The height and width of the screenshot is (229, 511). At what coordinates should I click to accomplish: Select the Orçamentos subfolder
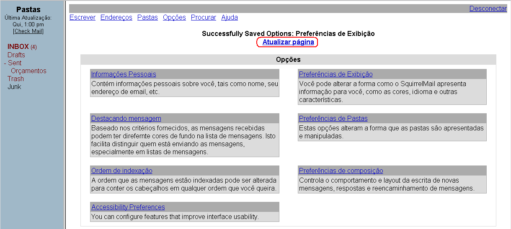click(x=28, y=71)
